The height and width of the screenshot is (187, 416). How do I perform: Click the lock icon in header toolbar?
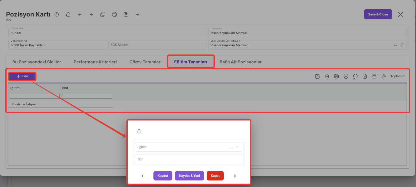68,14
